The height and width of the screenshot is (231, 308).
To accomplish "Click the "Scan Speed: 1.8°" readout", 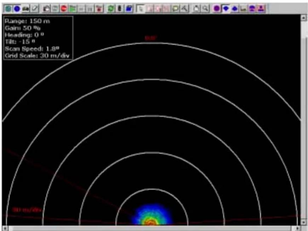I will click(32, 49).
